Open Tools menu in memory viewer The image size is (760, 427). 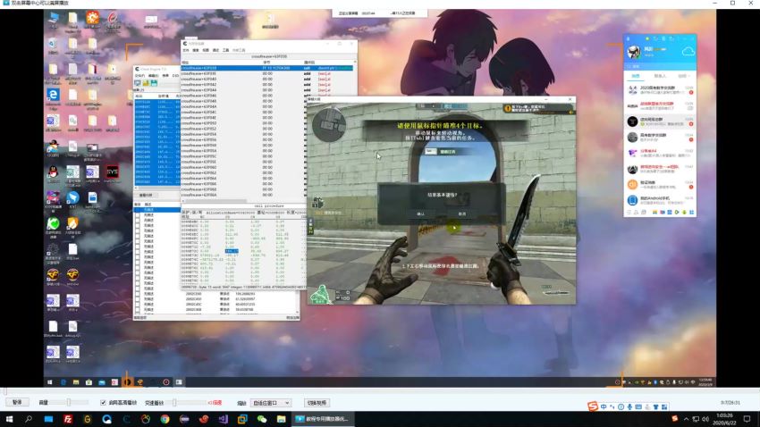click(225, 50)
